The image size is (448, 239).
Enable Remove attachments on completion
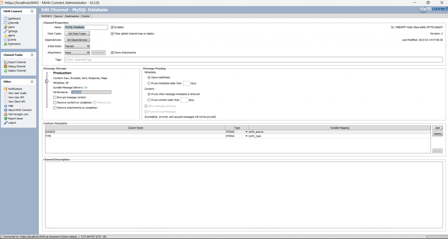[x=55, y=108]
